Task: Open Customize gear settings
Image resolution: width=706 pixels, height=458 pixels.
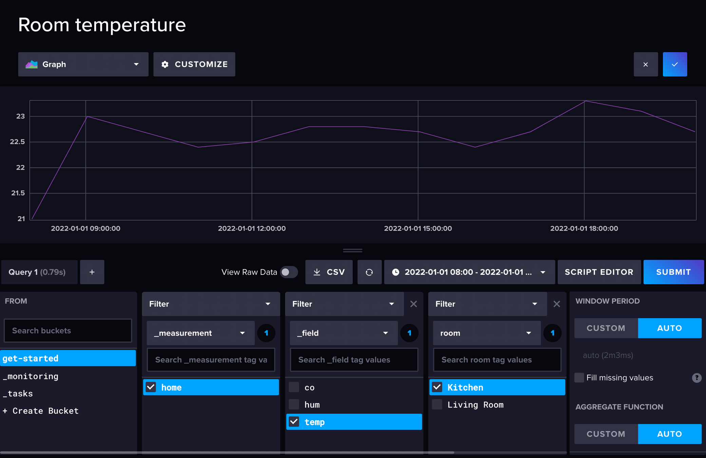Action: tap(194, 64)
